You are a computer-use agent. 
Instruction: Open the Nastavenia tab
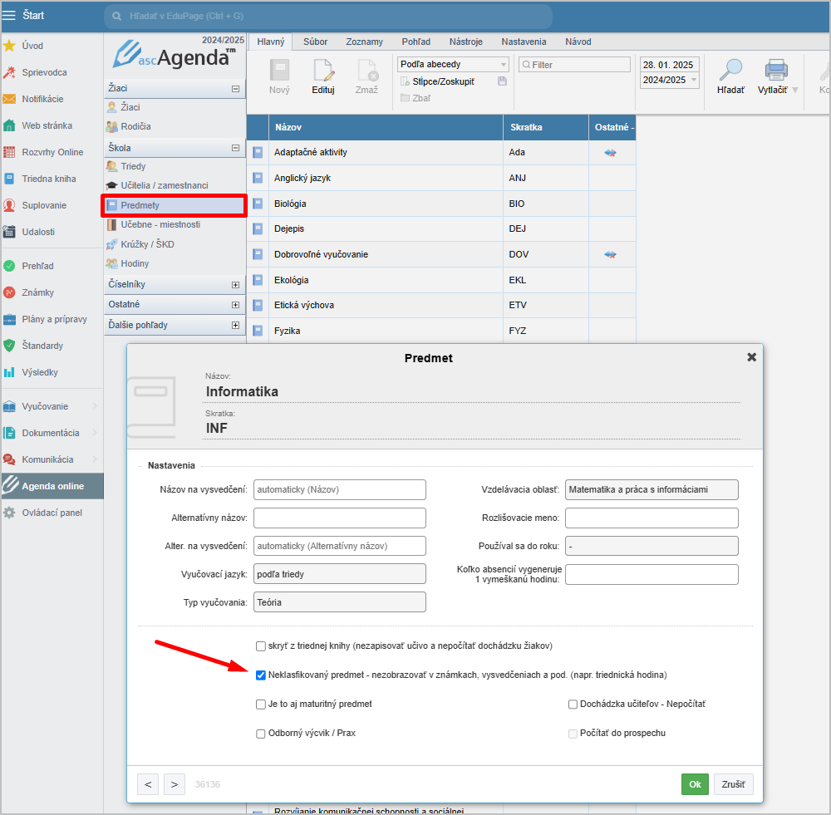pyautogui.click(x=524, y=42)
